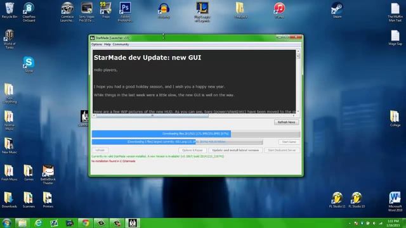The height and width of the screenshot is (228, 406).
Task: Open Internet Explorer from the taskbar
Action: 38,223
